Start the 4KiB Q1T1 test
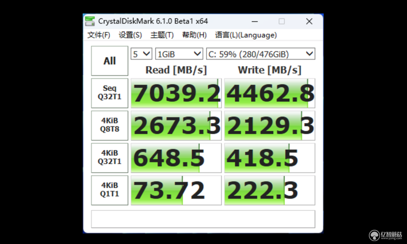 pyautogui.click(x=109, y=190)
